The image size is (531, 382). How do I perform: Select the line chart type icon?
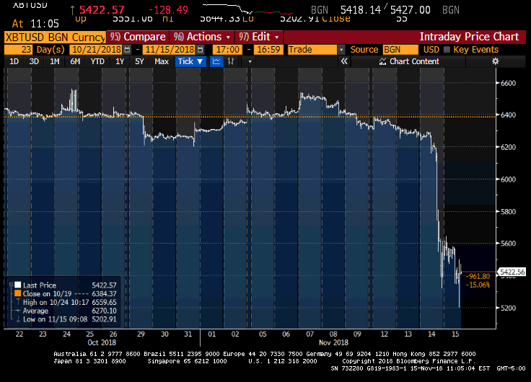tap(216, 61)
